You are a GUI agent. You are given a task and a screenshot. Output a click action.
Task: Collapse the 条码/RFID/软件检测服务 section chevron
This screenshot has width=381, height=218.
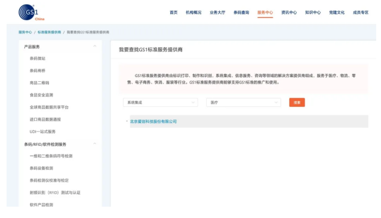(95, 144)
